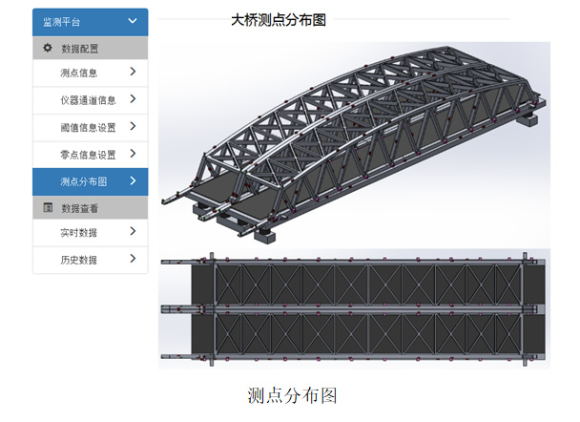Select the 数据查看 section header
Viewport: 580px width, 422px height.
point(91,208)
